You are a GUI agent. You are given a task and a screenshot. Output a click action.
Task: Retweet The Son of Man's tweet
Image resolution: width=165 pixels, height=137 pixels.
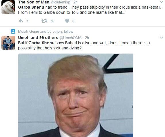click(x=44, y=21)
